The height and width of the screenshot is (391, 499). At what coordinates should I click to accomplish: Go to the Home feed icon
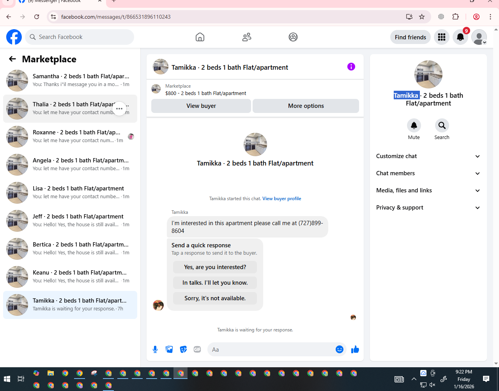(x=200, y=37)
